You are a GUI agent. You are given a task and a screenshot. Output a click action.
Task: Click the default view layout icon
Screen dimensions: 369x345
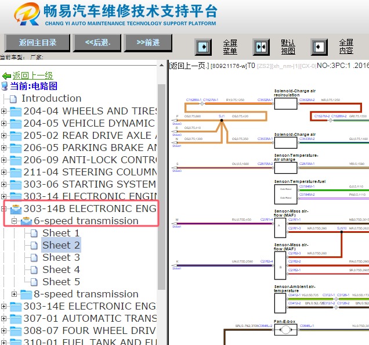point(261,47)
